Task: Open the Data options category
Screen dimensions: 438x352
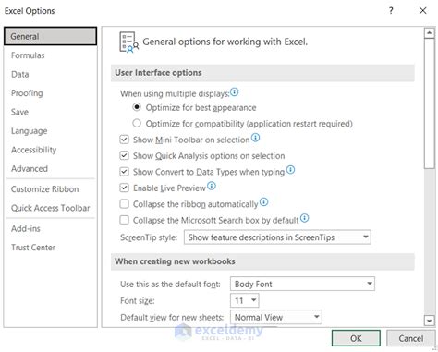Action: pyautogui.click(x=51, y=74)
